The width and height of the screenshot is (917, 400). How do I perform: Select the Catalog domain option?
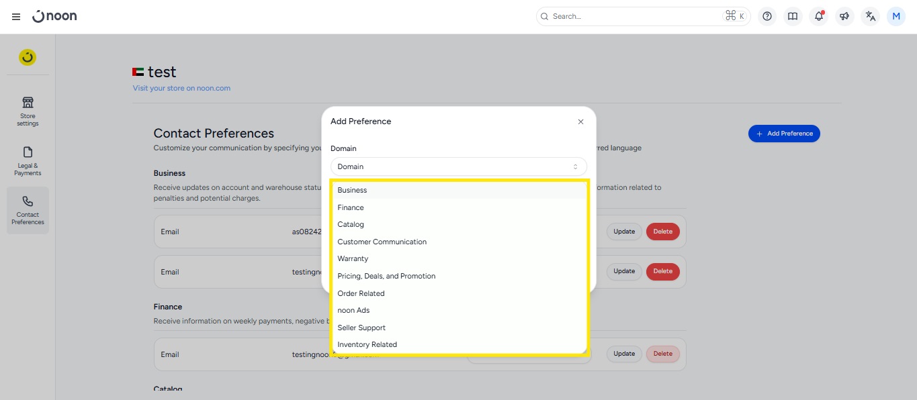351,224
